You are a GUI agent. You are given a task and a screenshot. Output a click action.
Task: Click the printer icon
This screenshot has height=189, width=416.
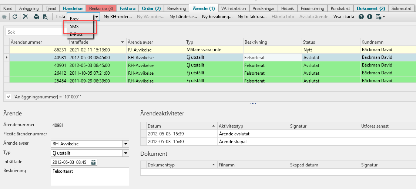pos(36,17)
